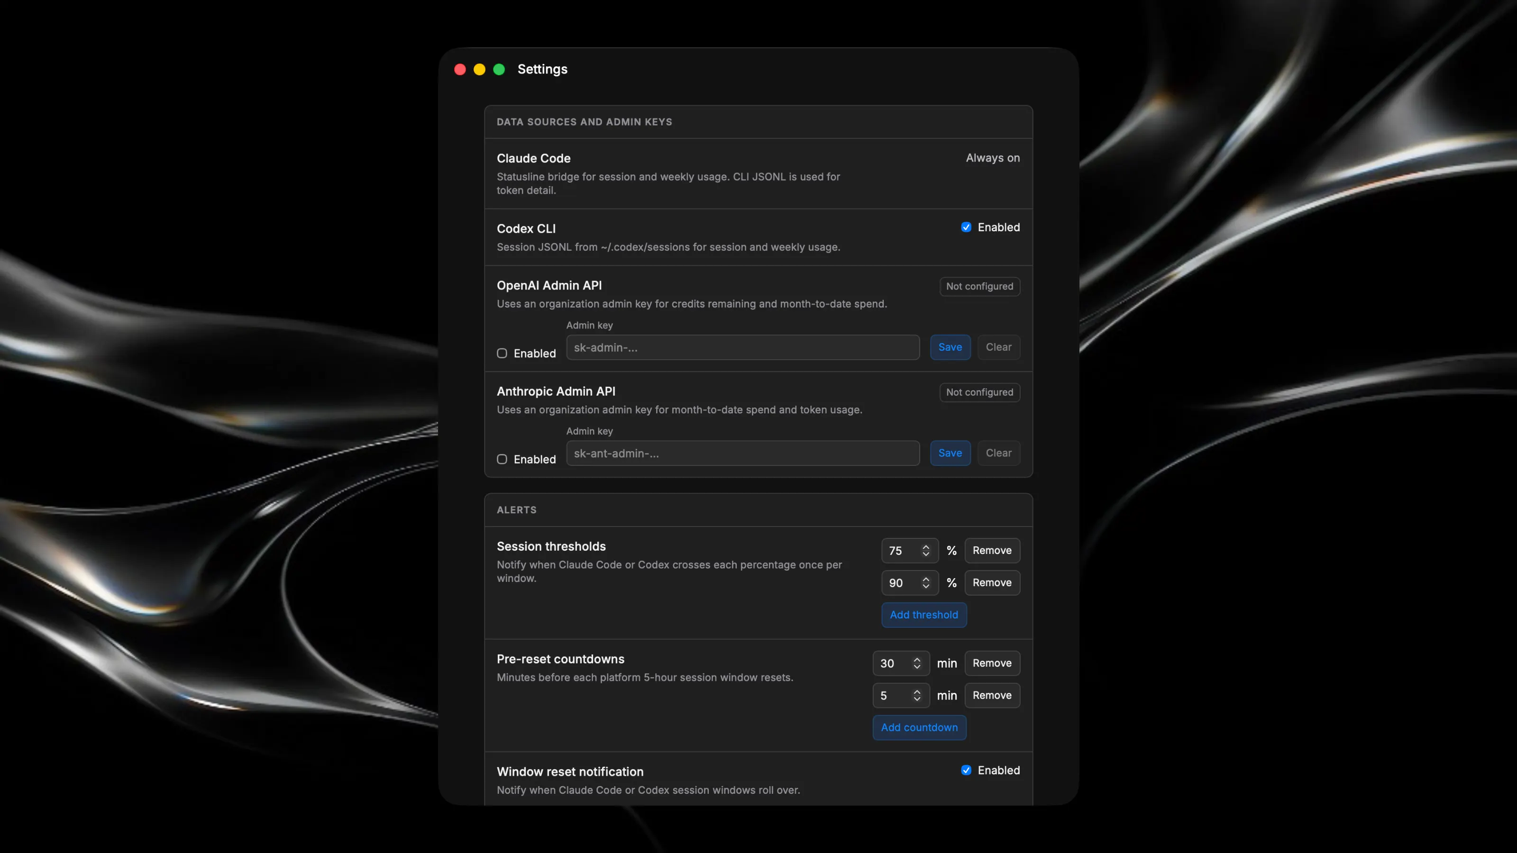Viewport: 1517px width, 853px height.
Task: Click the Session thresholds heading
Action: pyautogui.click(x=550, y=546)
